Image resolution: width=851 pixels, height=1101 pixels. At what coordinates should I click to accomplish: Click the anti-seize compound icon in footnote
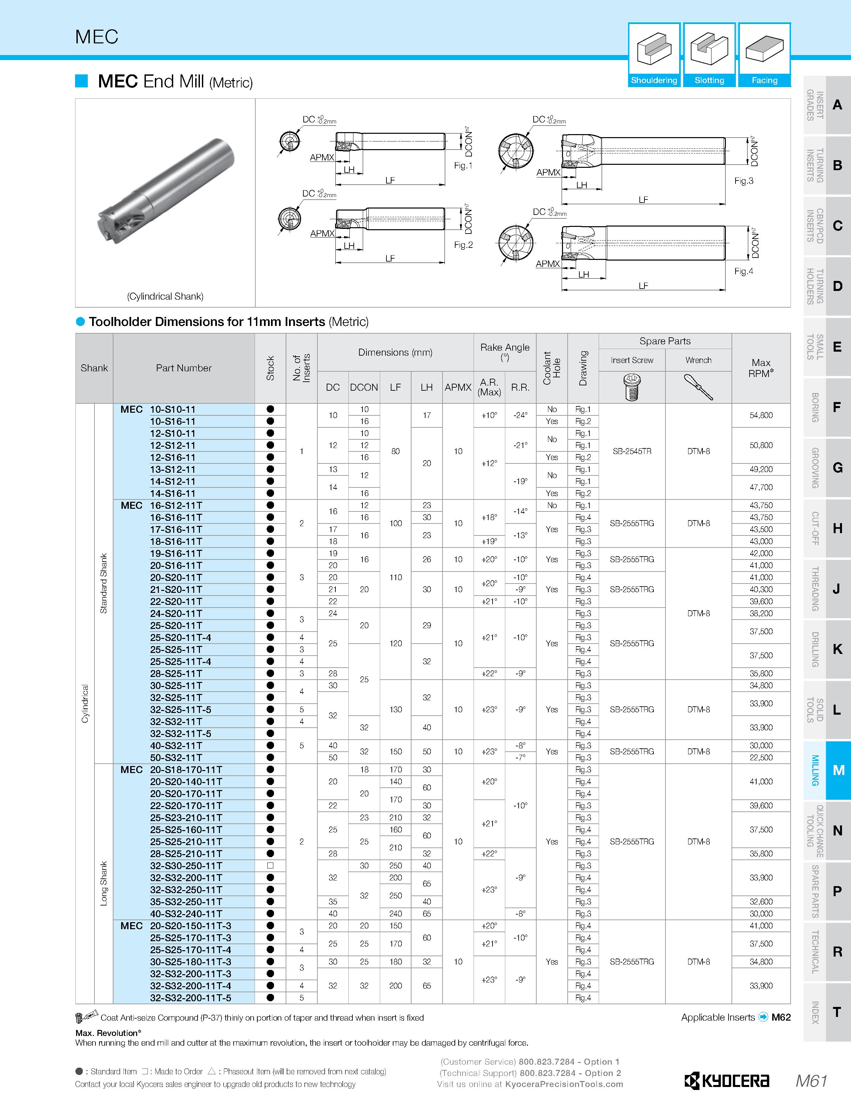tap(86, 1017)
